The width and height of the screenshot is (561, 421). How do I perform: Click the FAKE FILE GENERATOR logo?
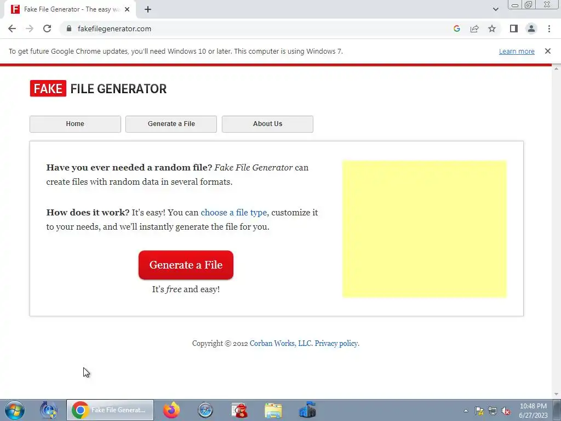pos(99,88)
